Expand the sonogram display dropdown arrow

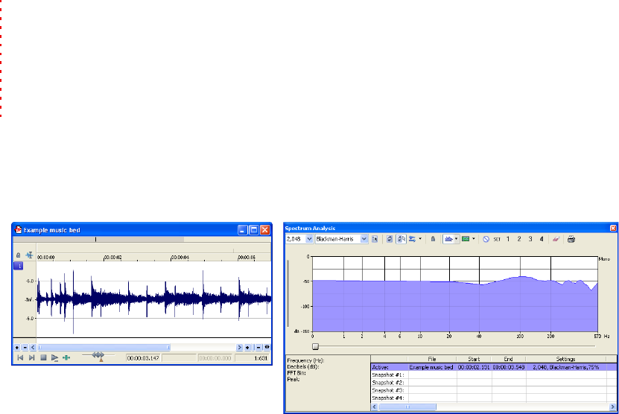(474, 239)
